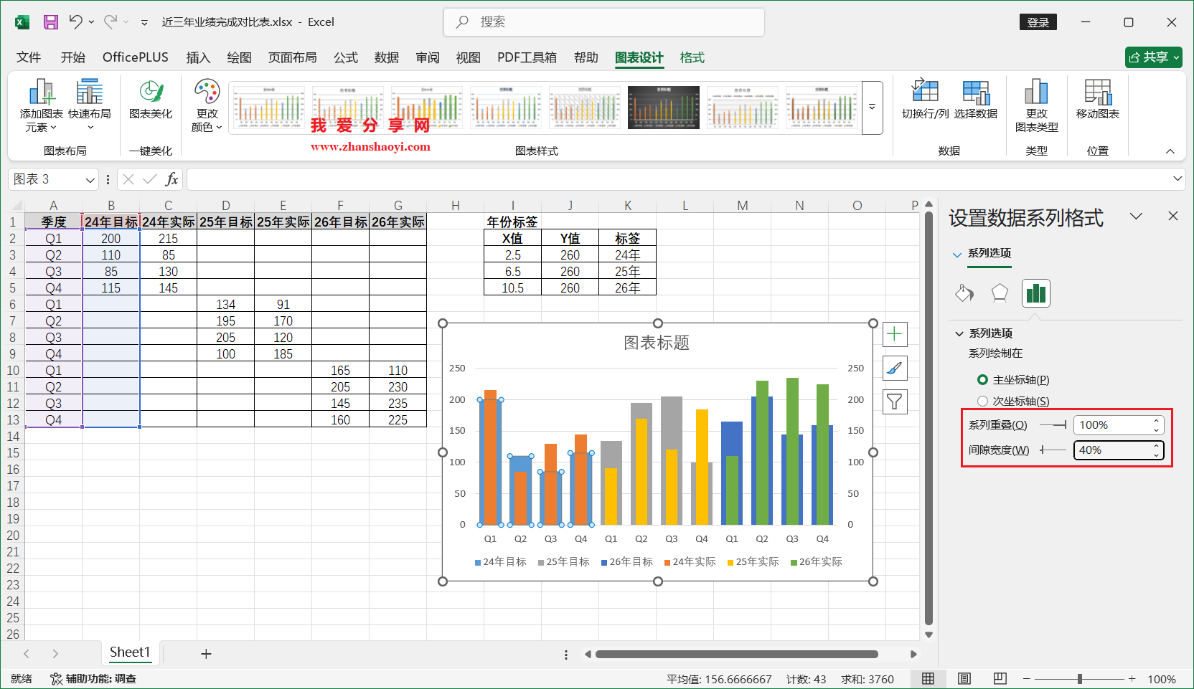The height and width of the screenshot is (689, 1194).
Task: Switch to Formulas ribbon tab
Action: [345, 57]
